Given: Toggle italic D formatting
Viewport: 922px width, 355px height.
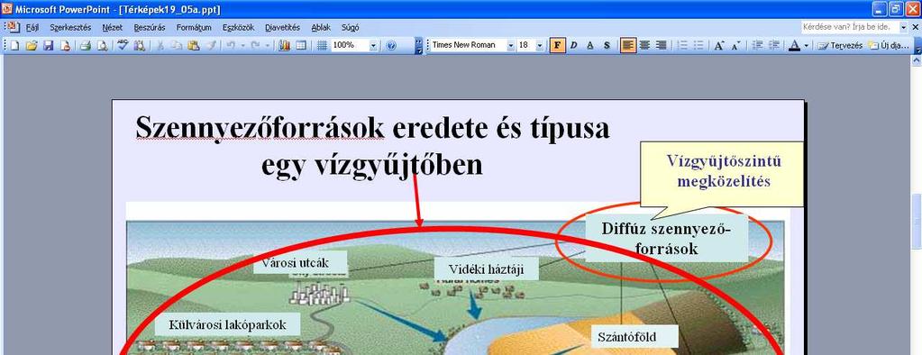Looking at the screenshot, I should tap(574, 45).
